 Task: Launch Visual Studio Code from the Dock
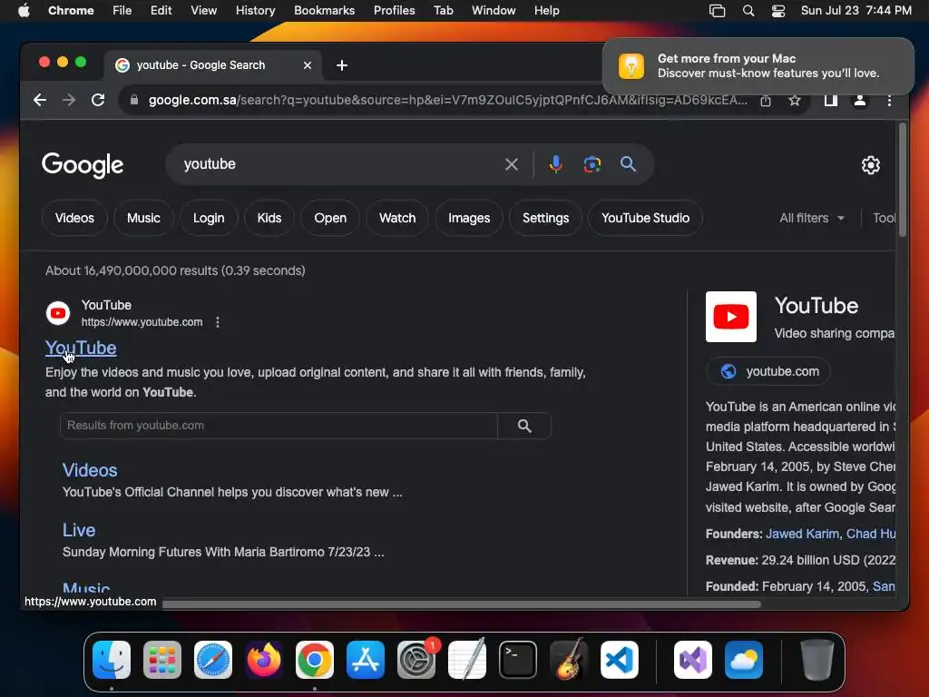(619, 659)
